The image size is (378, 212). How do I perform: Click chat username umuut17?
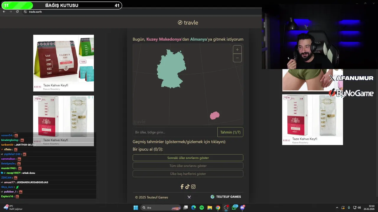(x=9, y=183)
